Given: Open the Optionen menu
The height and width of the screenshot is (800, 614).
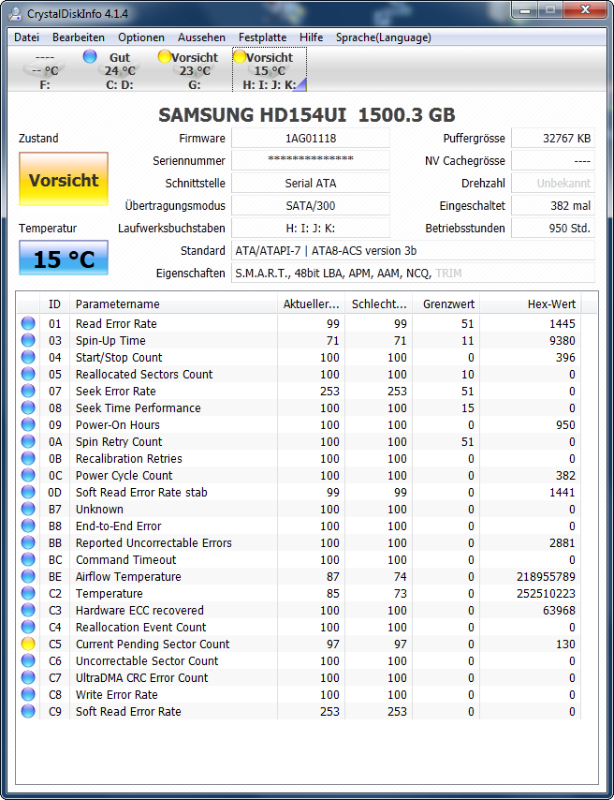Looking at the screenshot, I should 141,37.
